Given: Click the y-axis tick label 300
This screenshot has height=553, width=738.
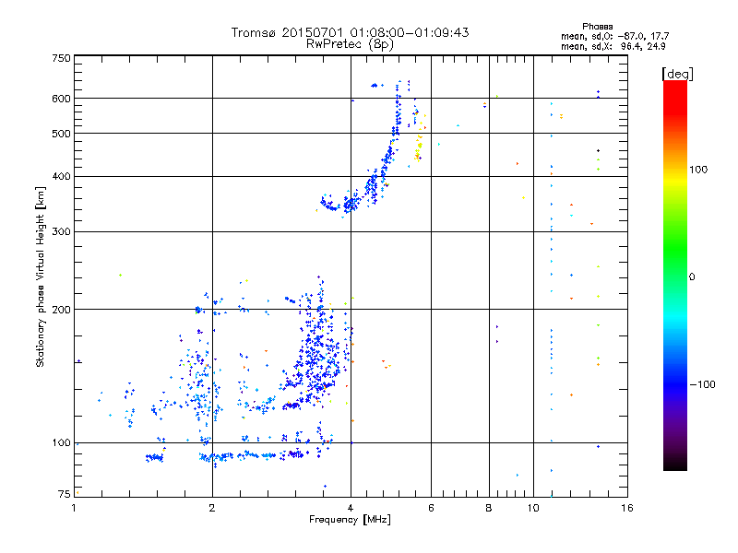Looking at the screenshot, I should click(61, 232).
